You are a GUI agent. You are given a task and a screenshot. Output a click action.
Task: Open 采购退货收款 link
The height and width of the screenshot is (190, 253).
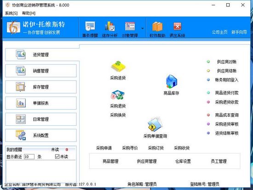pyautogui.click(x=227, y=102)
